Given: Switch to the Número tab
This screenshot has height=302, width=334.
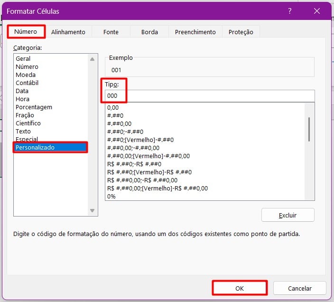Looking at the screenshot, I should [x=26, y=32].
